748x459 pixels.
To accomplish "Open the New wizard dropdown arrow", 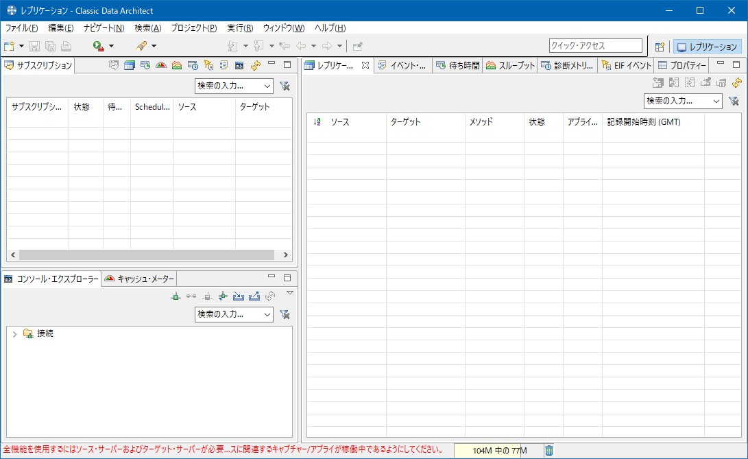I will pyautogui.click(x=21, y=47).
